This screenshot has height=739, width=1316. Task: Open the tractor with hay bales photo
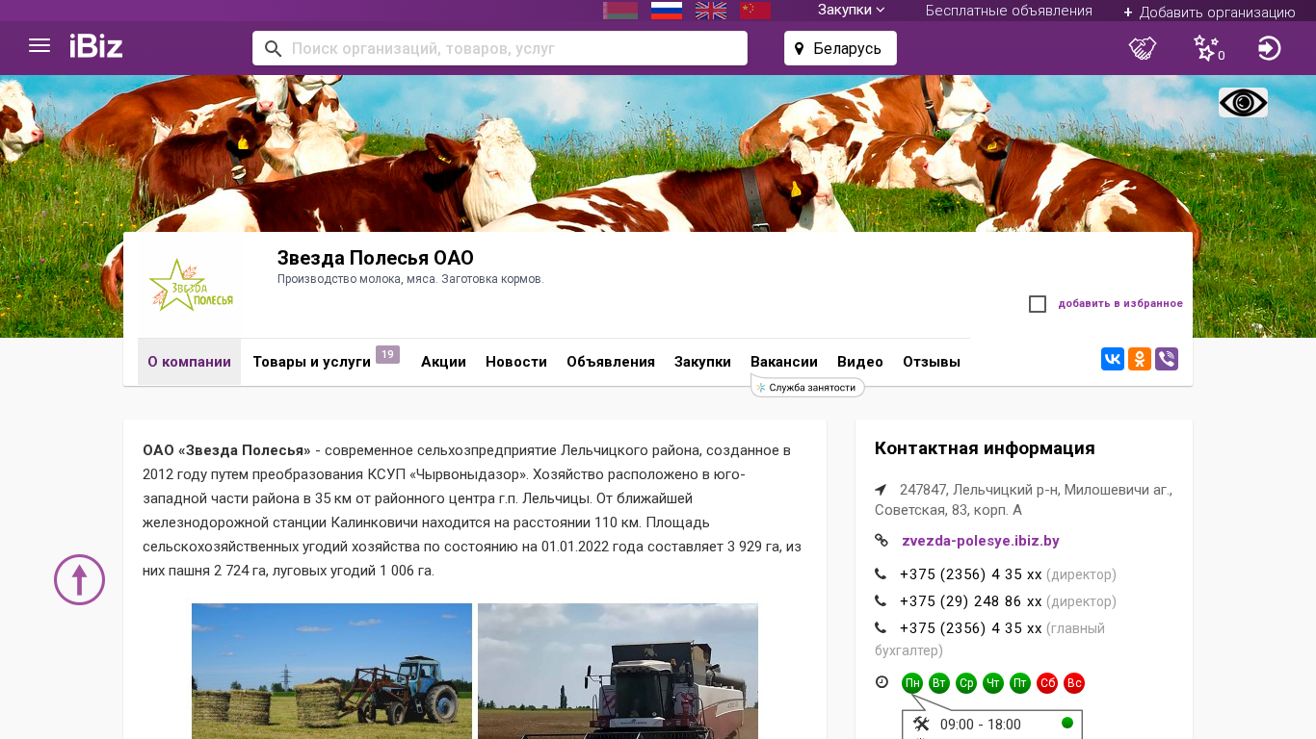[x=331, y=671]
